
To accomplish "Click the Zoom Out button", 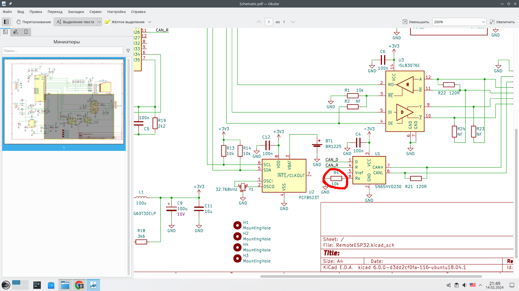I will coord(416,22).
